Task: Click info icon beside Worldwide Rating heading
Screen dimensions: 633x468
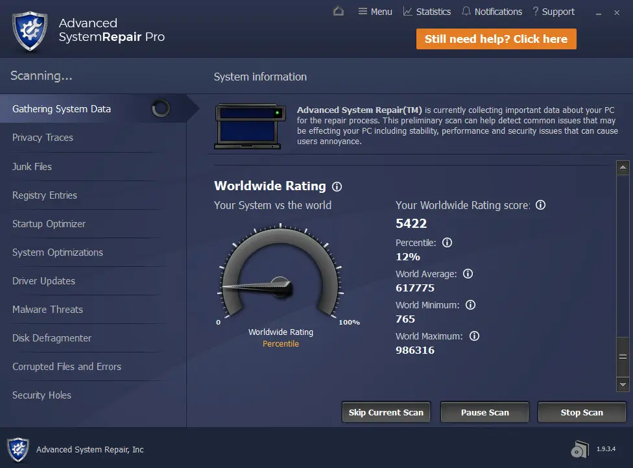Action: 337,186
